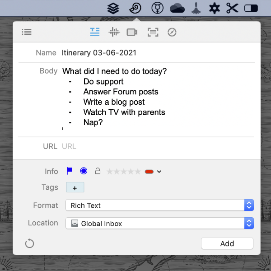Open the Format Rich Text dropdown
The image size is (271, 271).
tap(160, 205)
